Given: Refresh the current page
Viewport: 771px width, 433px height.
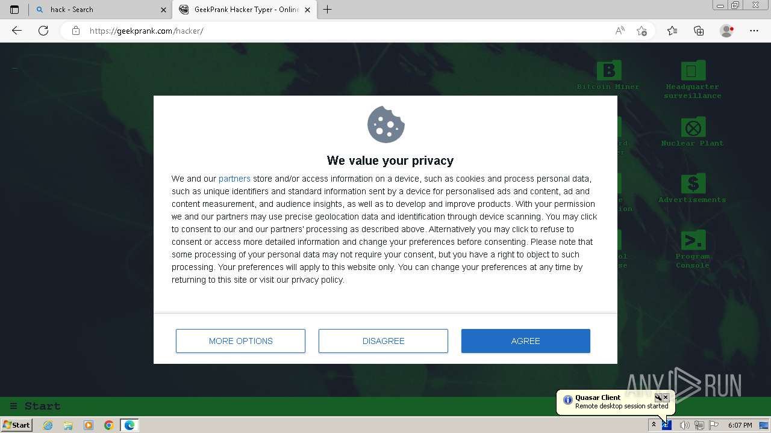Looking at the screenshot, I should pos(43,31).
